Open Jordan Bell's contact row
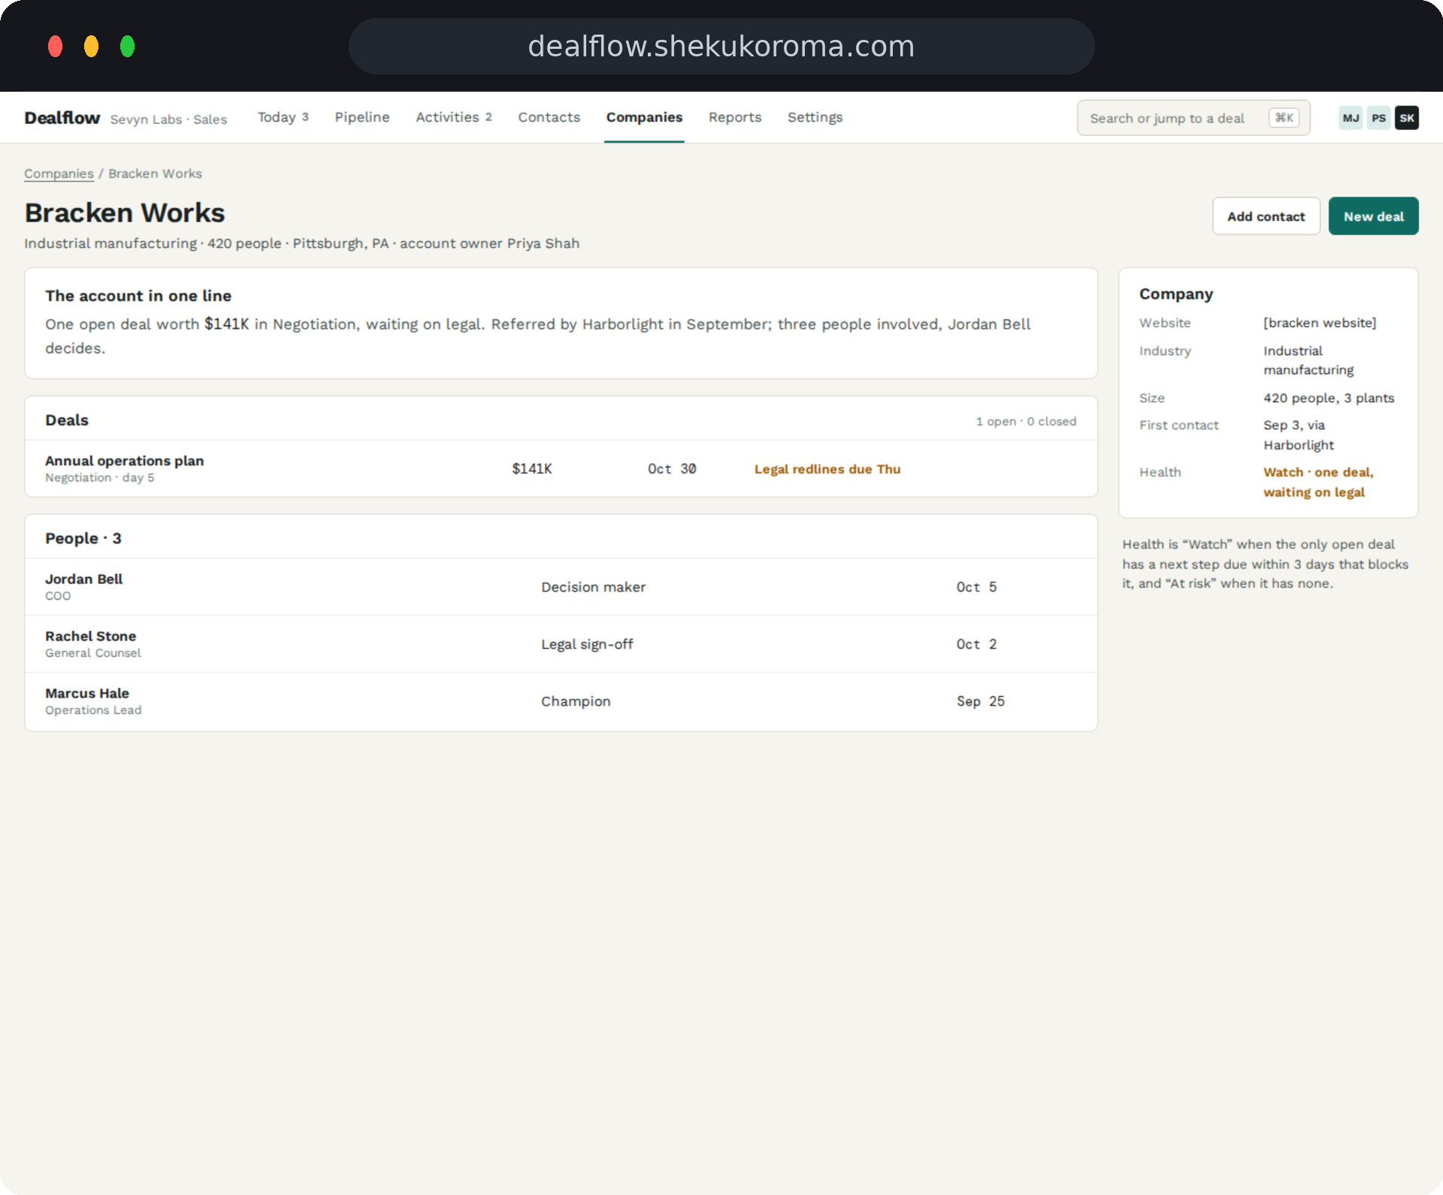1443x1195 pixels. click(561, 587)
